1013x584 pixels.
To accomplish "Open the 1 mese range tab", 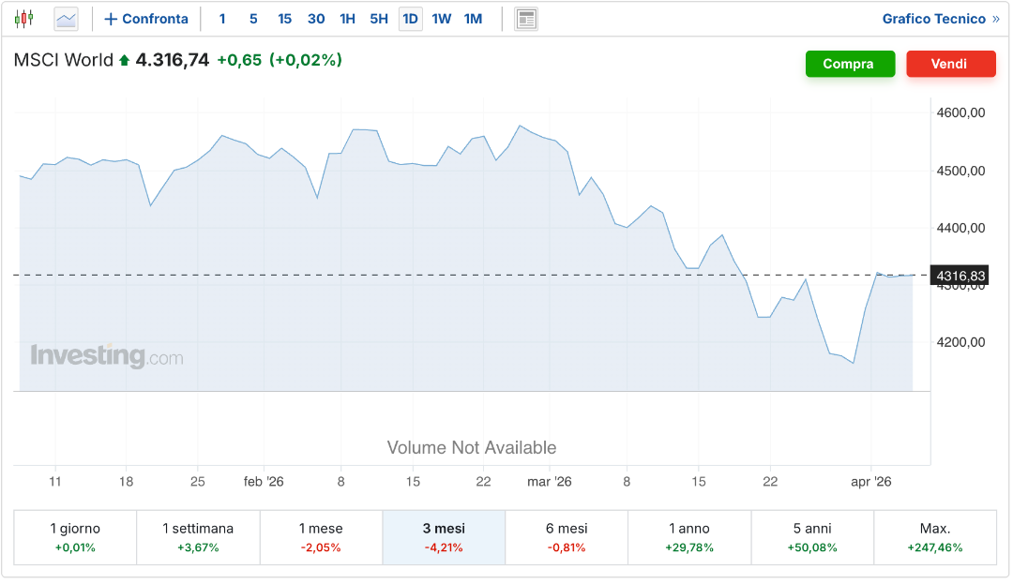I will point(321,537).
